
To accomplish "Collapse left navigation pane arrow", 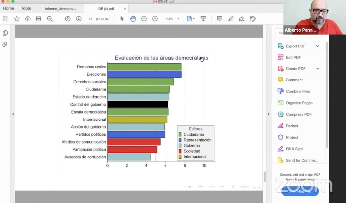I will (13, 114).
